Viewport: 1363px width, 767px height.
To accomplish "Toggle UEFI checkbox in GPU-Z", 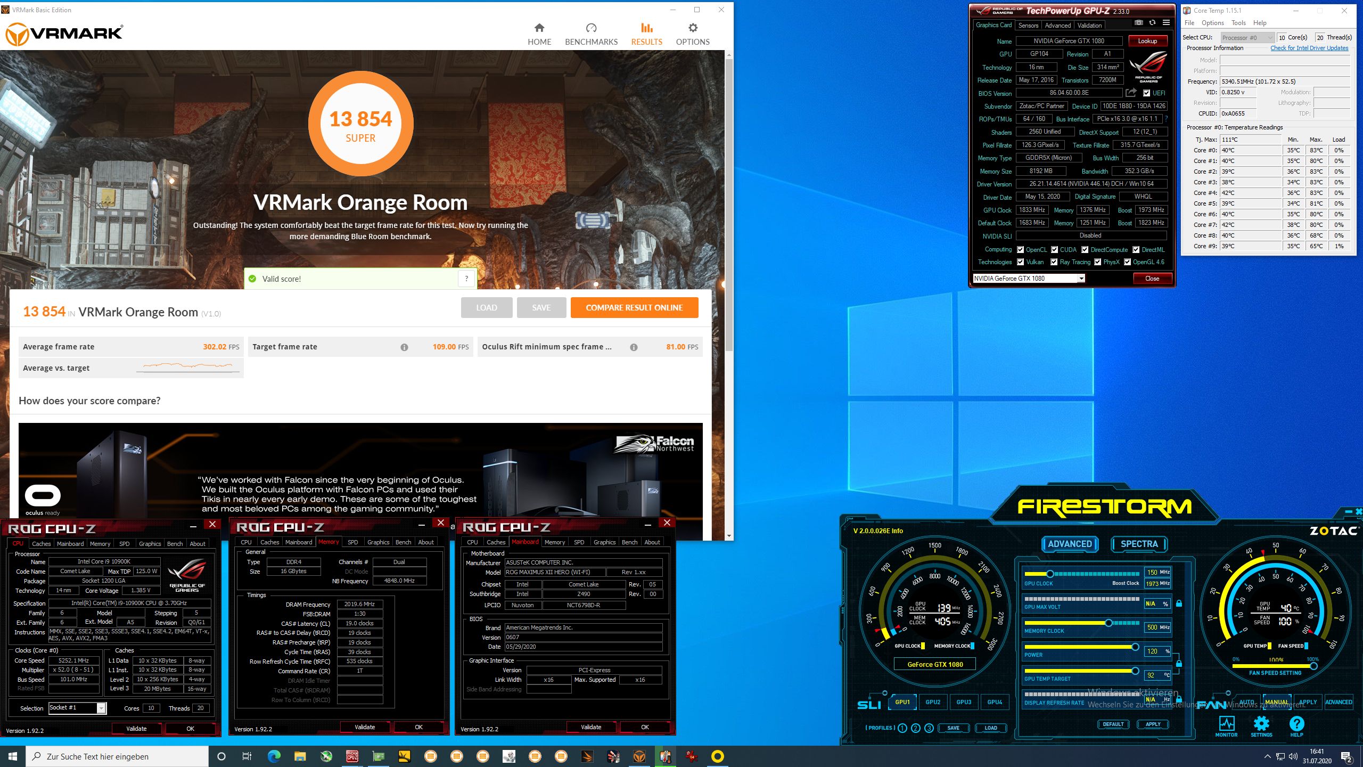I will click(1146, 93).
